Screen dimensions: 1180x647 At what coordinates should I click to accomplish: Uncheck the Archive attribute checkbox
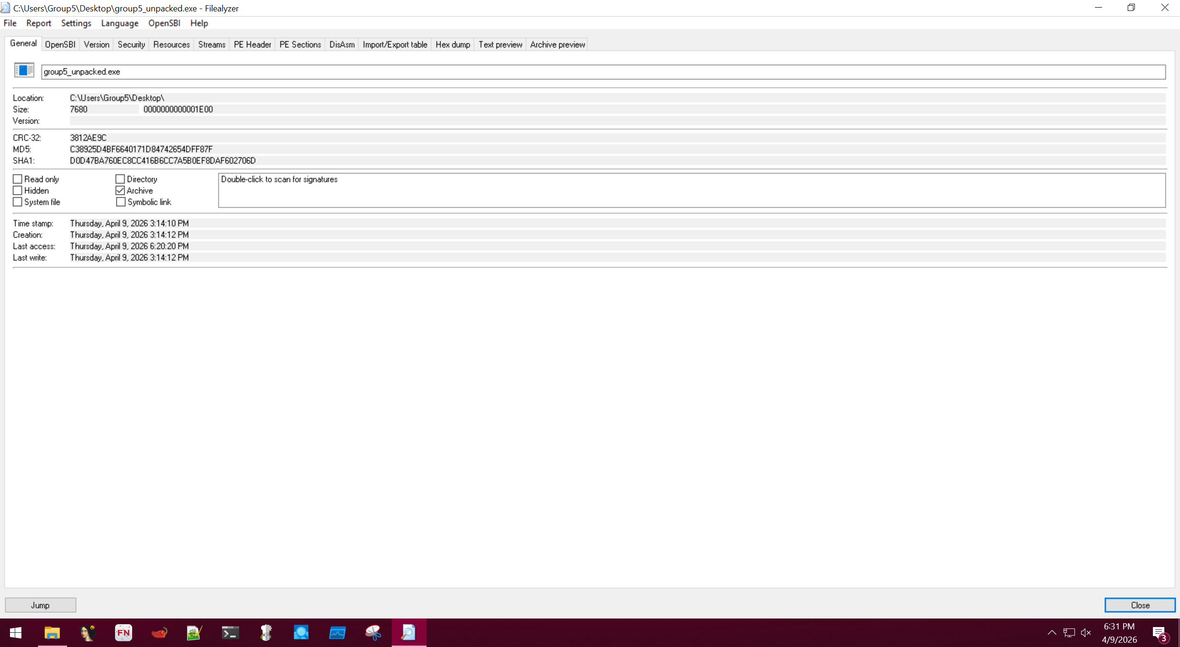[x=120, y=190]
